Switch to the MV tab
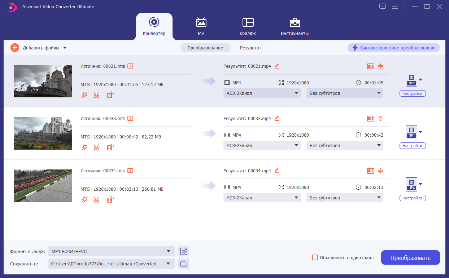 [201, 26]
